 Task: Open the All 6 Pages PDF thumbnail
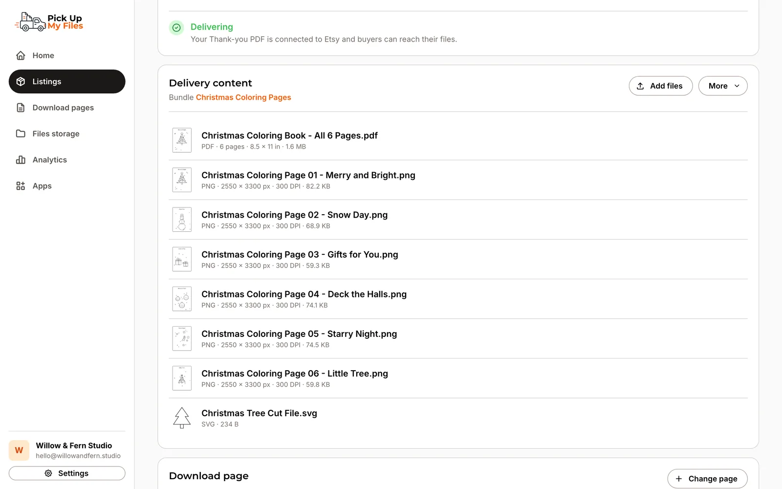click(182, 140)
